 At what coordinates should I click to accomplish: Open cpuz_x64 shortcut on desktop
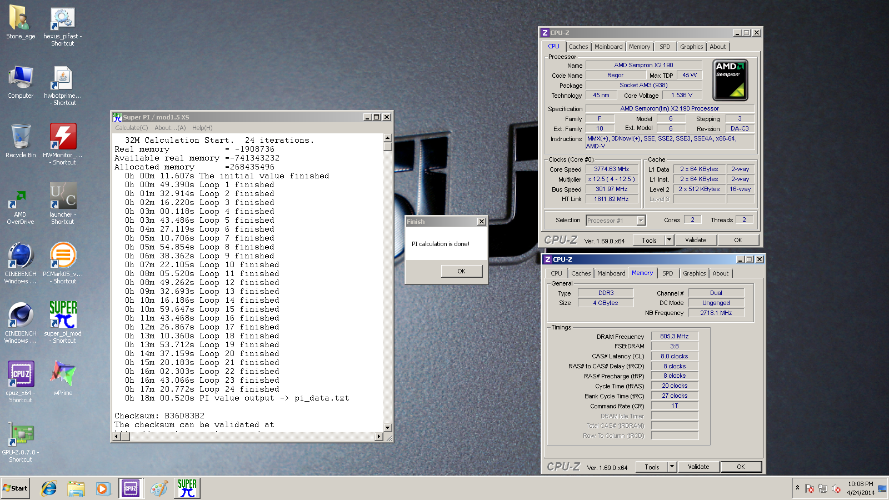pos(21,382)
